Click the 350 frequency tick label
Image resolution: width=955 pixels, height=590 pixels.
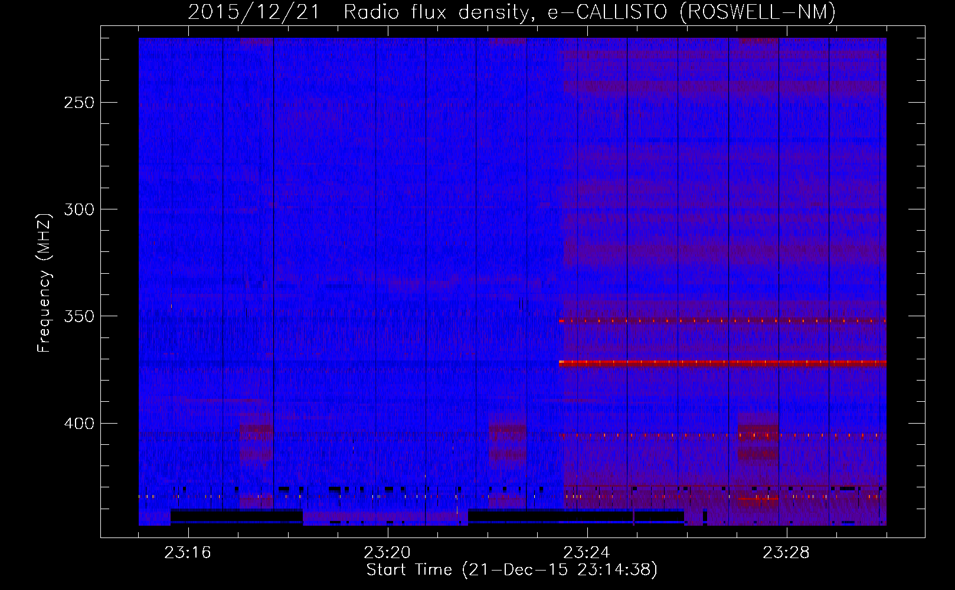tap(79, 316)
